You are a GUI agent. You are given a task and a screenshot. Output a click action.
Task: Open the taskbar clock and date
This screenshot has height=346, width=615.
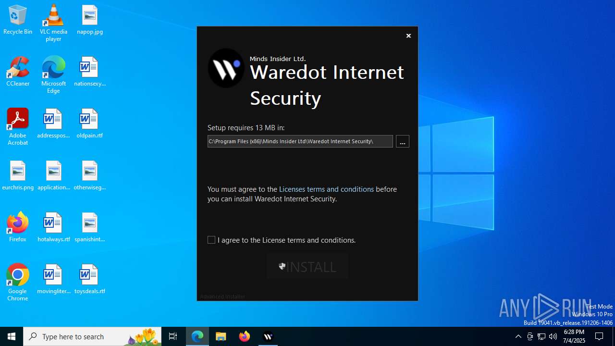click(574, 336)
